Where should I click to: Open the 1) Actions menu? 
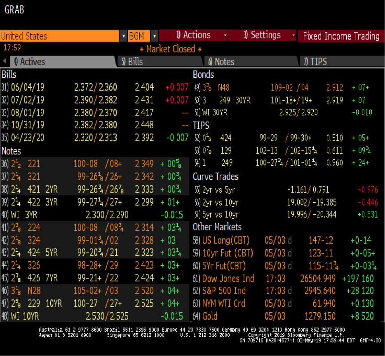coord(194,36)
